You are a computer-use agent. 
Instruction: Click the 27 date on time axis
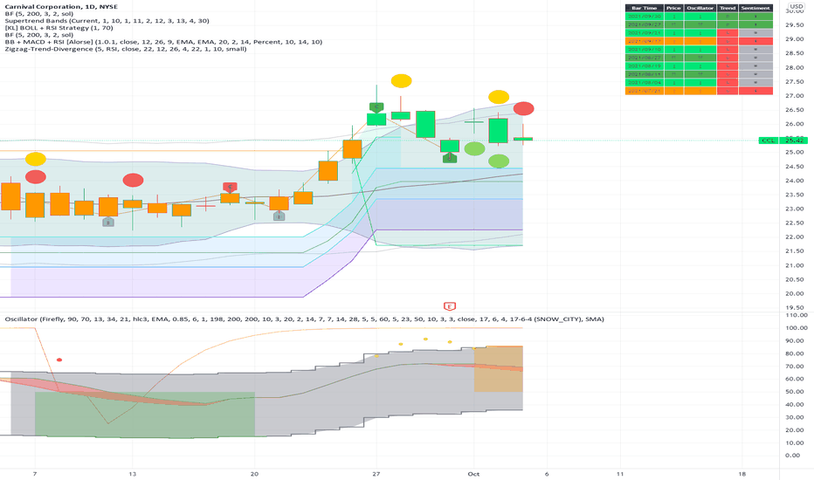(x=376, y=474)
